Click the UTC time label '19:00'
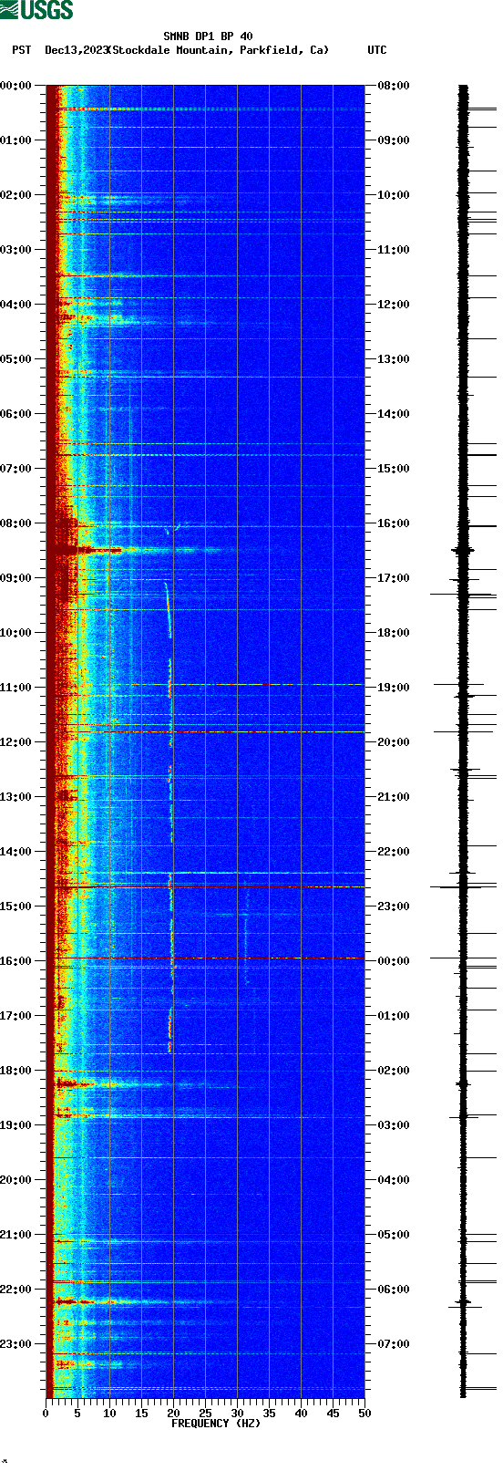 click(x=394, y=688)
